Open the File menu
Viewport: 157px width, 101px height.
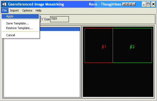point(4,10)
